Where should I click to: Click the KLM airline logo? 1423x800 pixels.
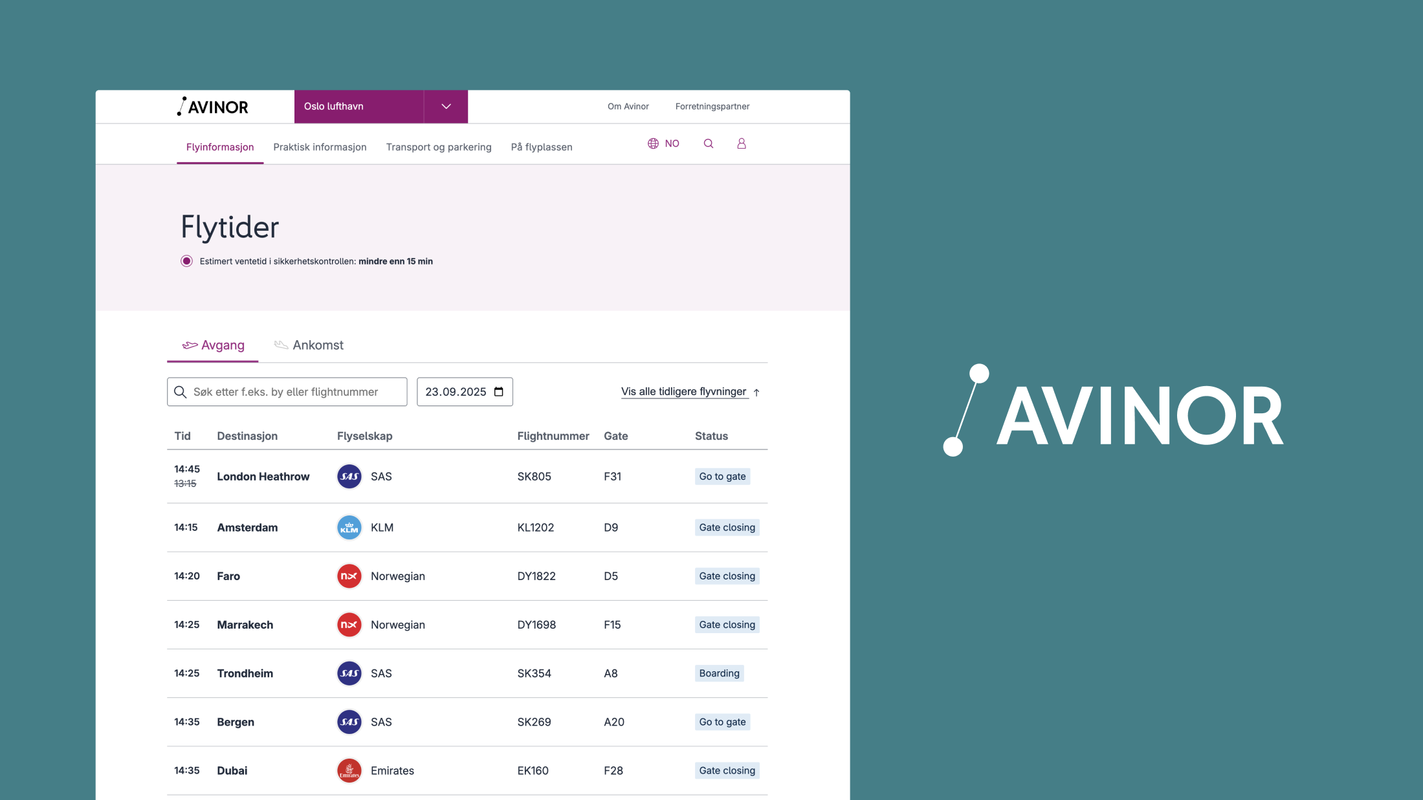(x=349, y=528)
